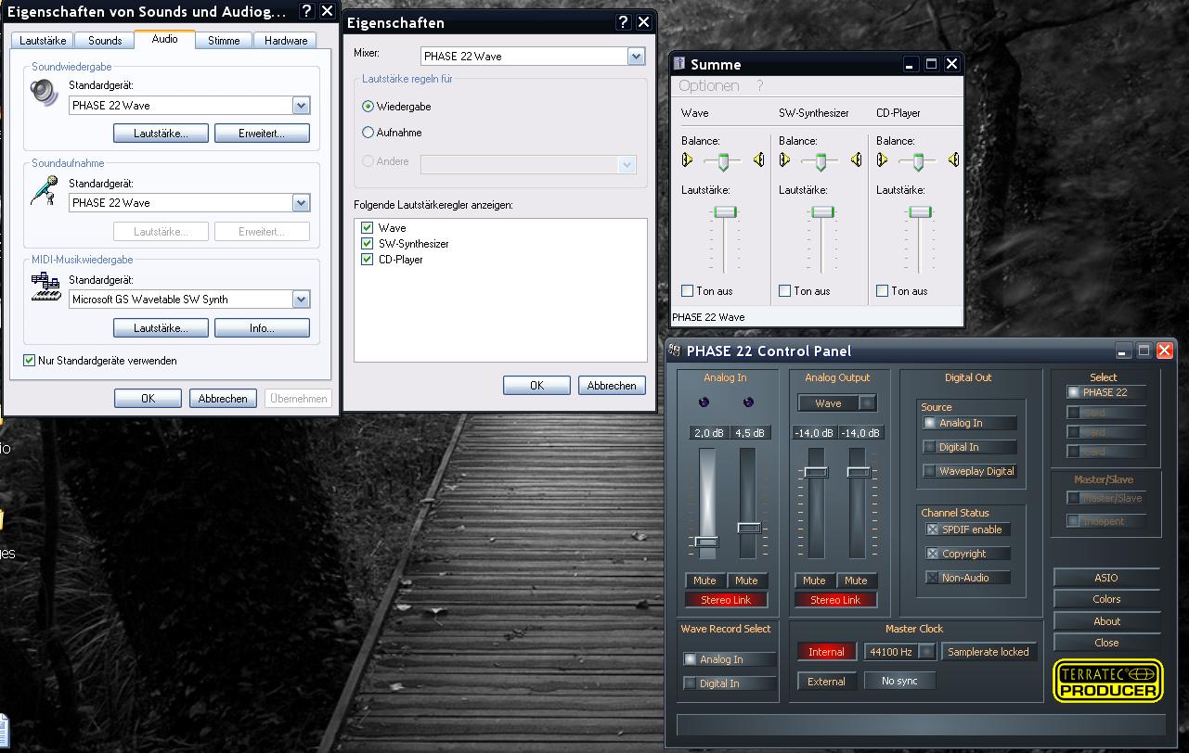The height and width of the screenshot is (753, 1189).
Task: Click the PHASE 22 Control Panel title icon
Action: tap(675, 351)
